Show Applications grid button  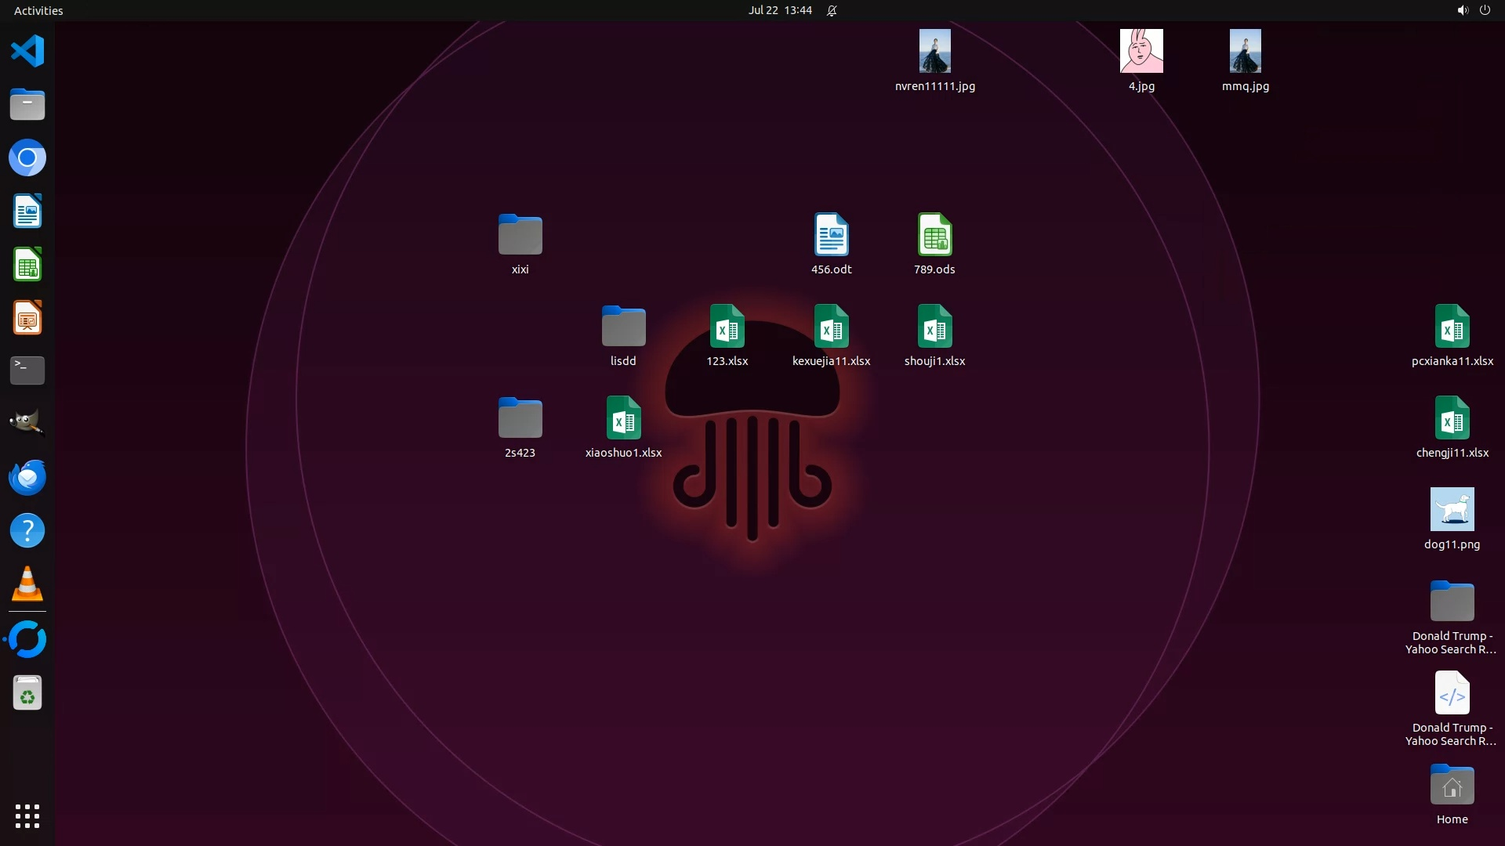(x=27, y=816)
